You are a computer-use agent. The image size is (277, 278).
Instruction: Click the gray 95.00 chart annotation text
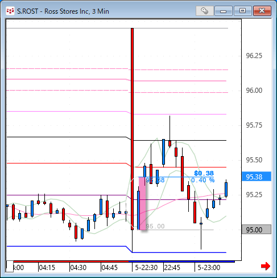pyautogui.click(x=155, y=226)
